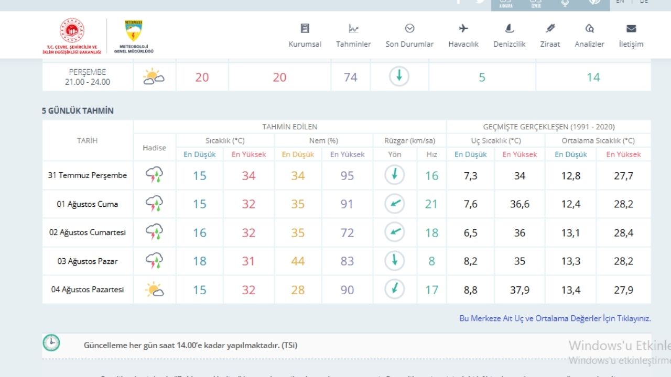The width and height of the screenshot is (671, 377).
Task: Open the Havacılık menu
Action: 463,36
